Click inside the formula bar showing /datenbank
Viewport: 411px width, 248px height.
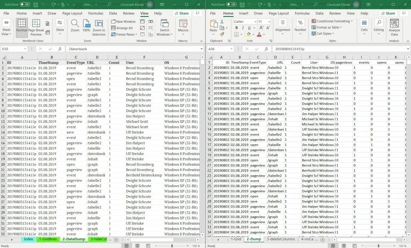(x=117, y=49)
